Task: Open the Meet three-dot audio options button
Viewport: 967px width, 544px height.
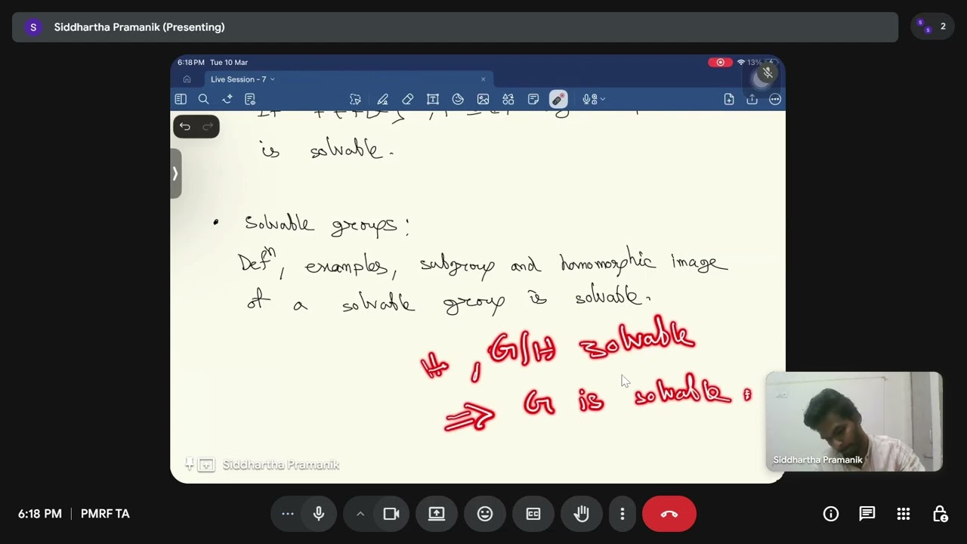Action: tap(288, 514)
